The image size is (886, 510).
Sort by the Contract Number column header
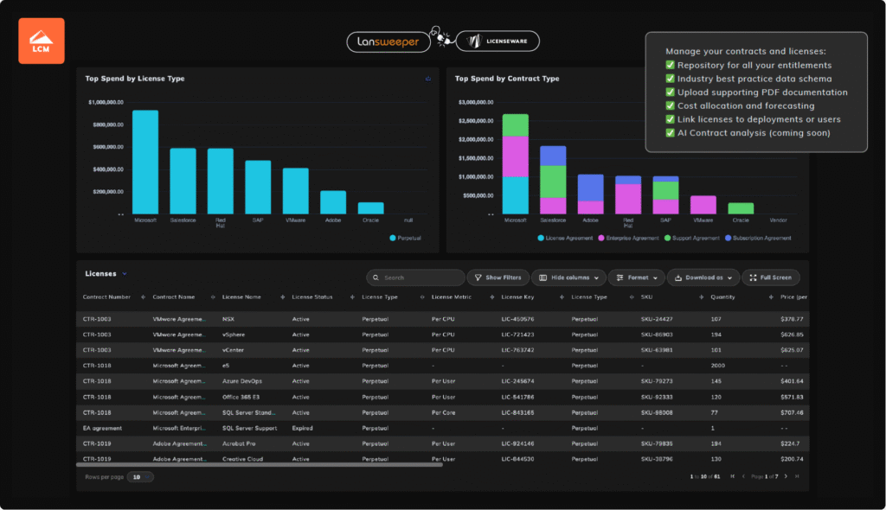click(x=106, y=297)
